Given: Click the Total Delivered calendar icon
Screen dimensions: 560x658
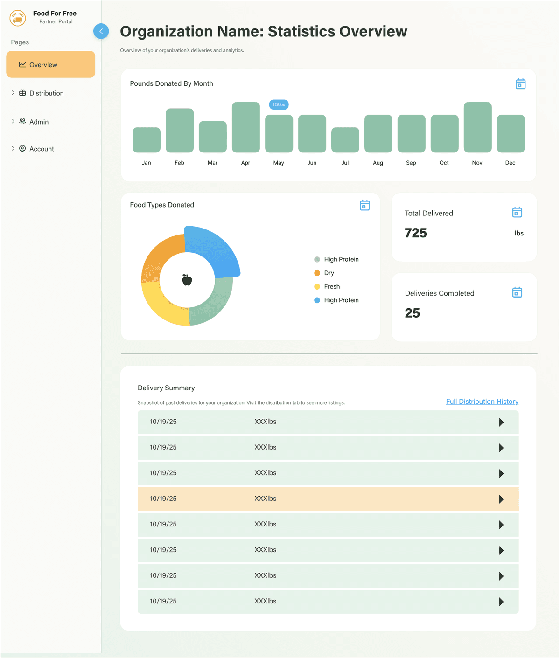Looking at the screenshot, I should pyautogui.click(x=517, y=213).
